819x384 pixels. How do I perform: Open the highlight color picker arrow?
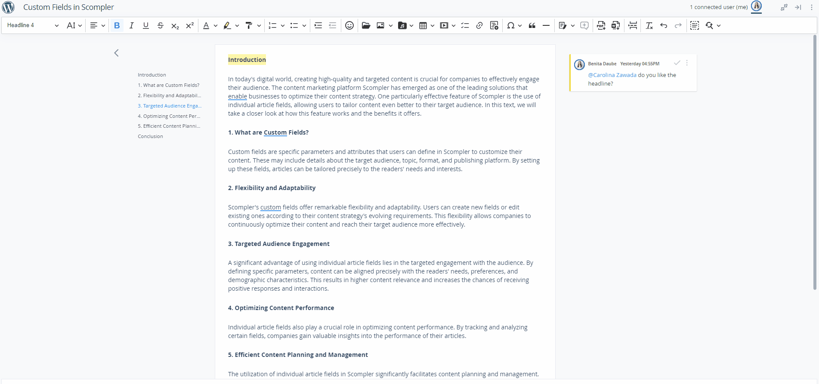point(237,25)
